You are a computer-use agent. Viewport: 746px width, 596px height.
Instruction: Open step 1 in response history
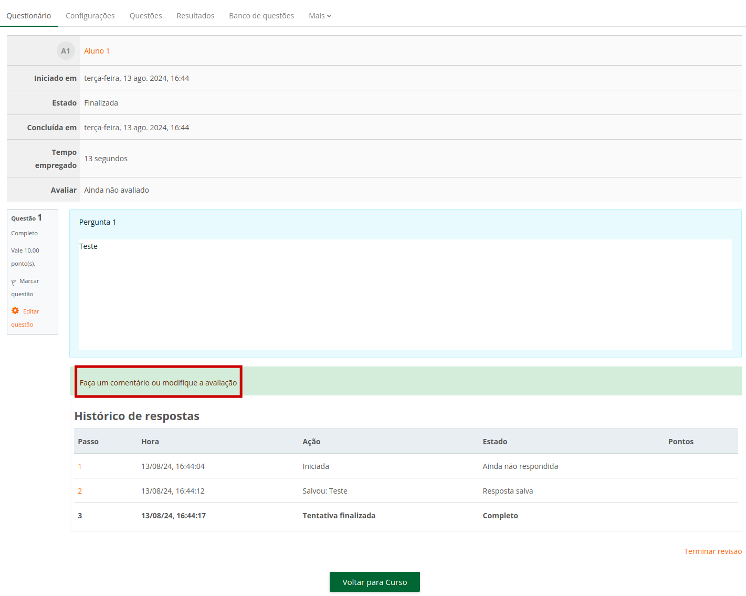click(x=80, y=466)
